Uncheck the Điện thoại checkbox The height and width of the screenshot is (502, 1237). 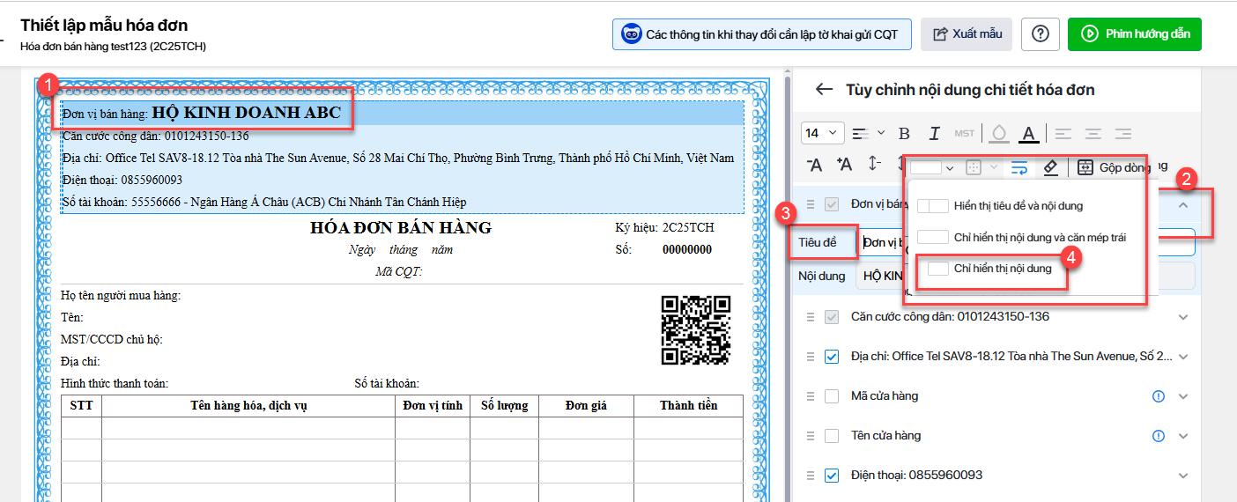(x=832, y=476)
